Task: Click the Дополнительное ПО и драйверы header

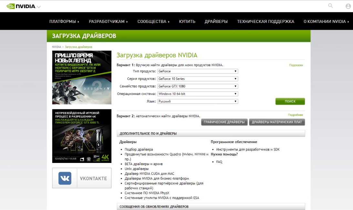Action: pyautogui.click(x=211, y=134)
